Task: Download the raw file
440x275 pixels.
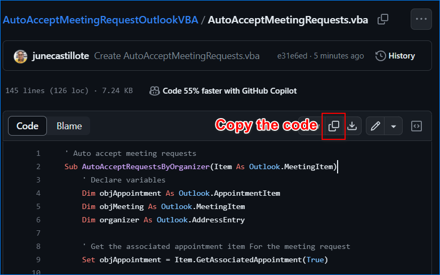Action: click(x=352, y=126)
